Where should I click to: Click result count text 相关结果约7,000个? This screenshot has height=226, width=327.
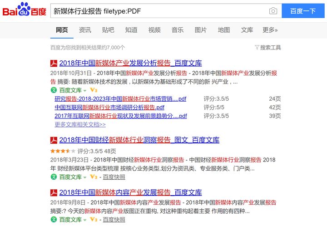tap(103, 48)
